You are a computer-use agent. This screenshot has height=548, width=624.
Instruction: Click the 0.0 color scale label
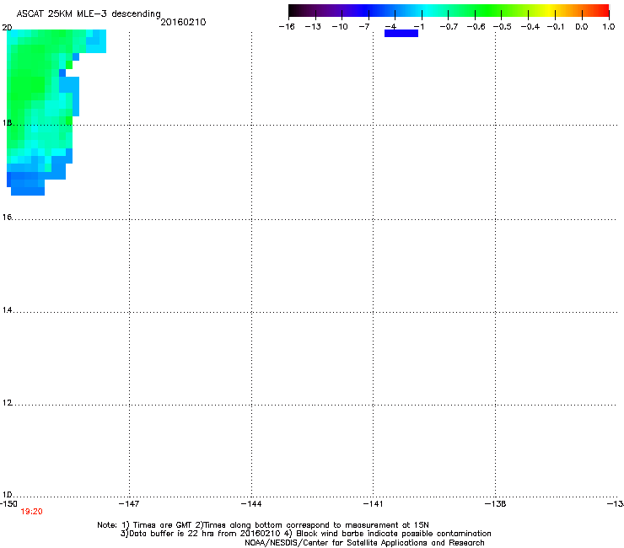[582, 27]
